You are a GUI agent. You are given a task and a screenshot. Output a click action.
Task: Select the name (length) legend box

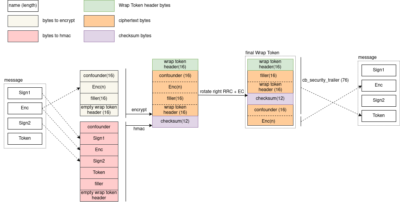tap(23, 6)
